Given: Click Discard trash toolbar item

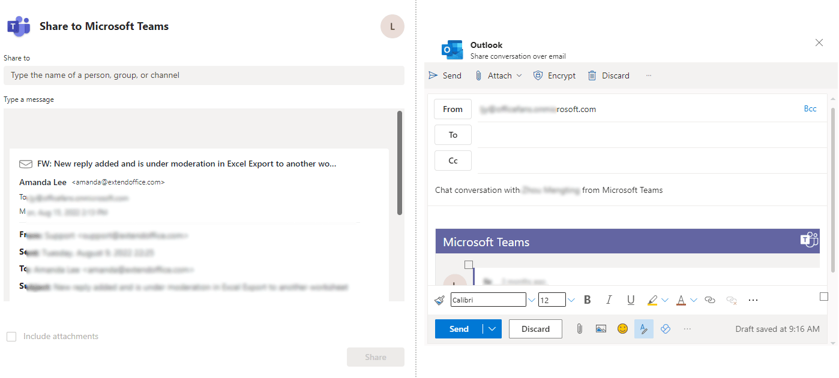Looking at the screenshot, I should coord(609,75).
